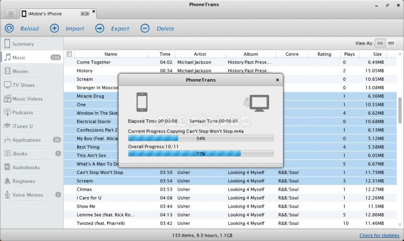Sort by the Album column header
404x241 pixels.
pos(251,54)
